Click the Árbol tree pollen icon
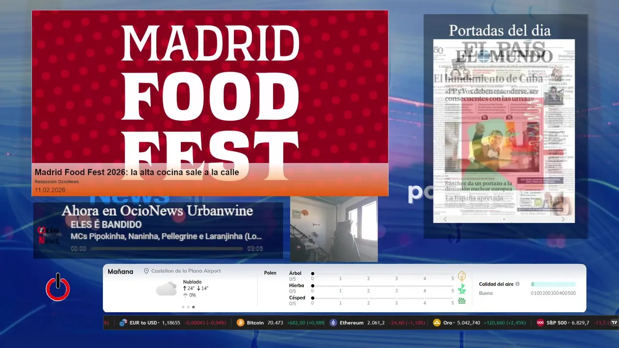The image size is (619, 348). [462, 276]
